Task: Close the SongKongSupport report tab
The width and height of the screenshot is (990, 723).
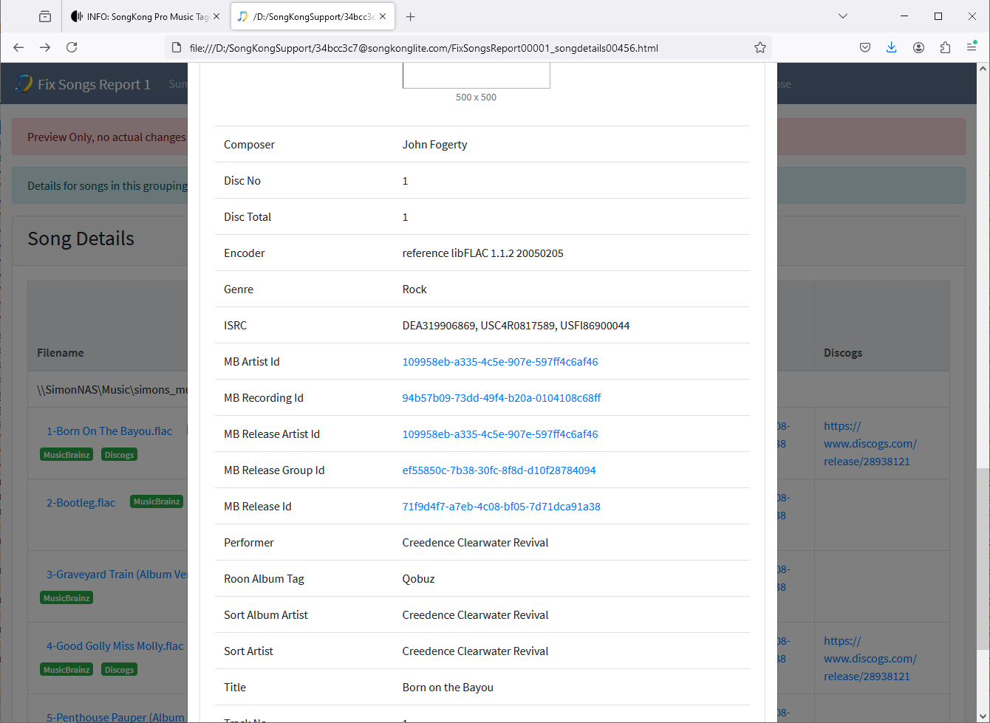Action: coord(383,16)
